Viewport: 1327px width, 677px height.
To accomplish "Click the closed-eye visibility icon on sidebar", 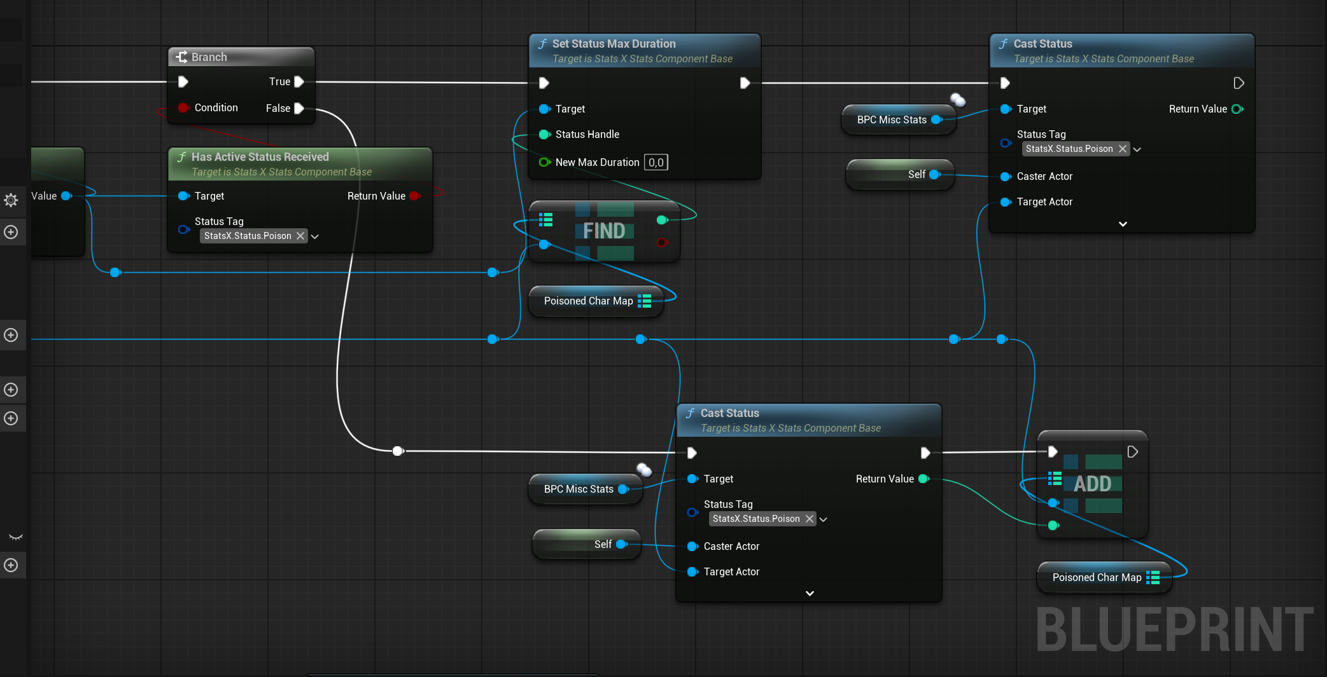I will pos(15,537).
